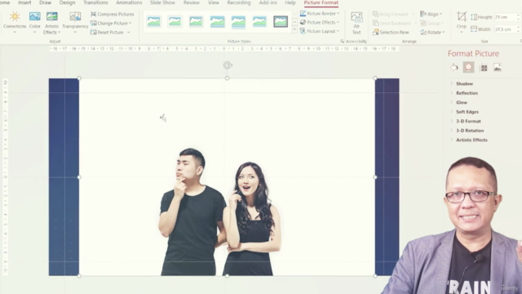
Task: Switch to the Animations tab
Action: 129,2
